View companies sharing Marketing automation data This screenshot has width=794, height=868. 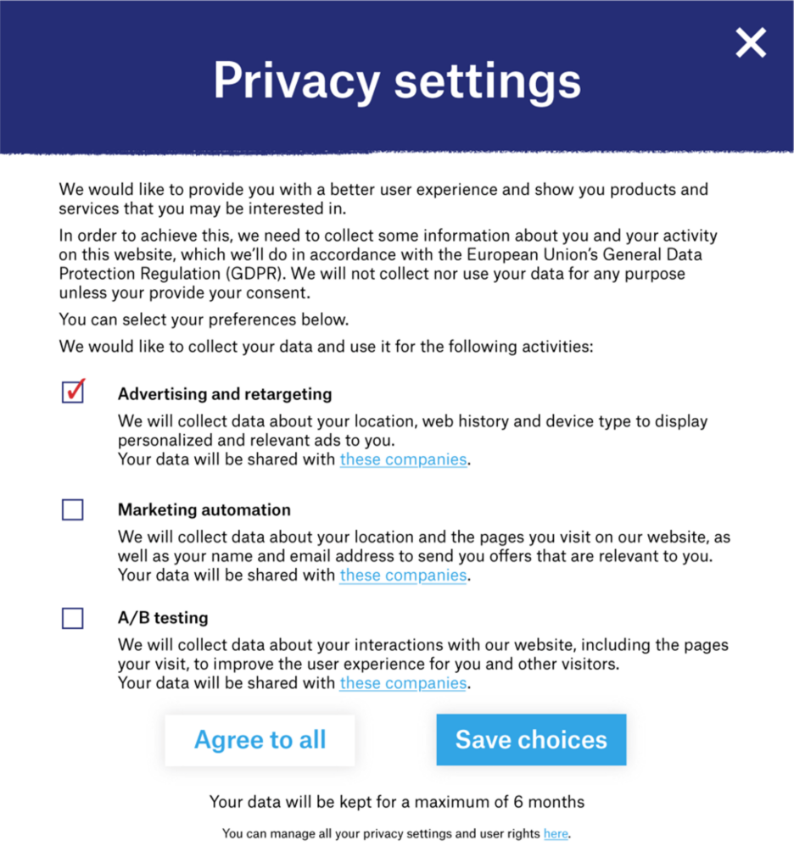(x=402, y=575)
